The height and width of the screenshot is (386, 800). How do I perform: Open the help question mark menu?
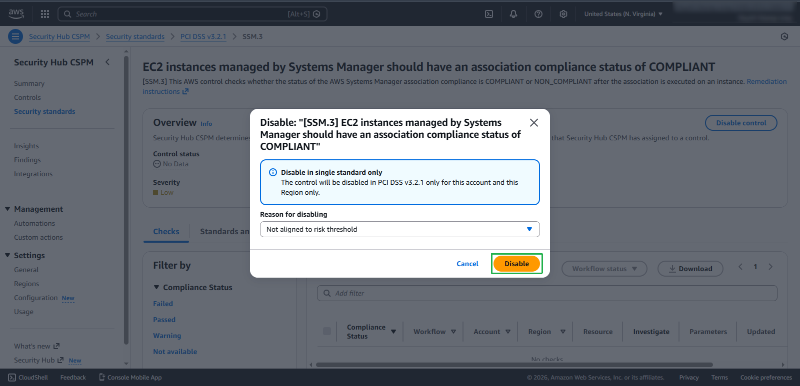point(538,14)
